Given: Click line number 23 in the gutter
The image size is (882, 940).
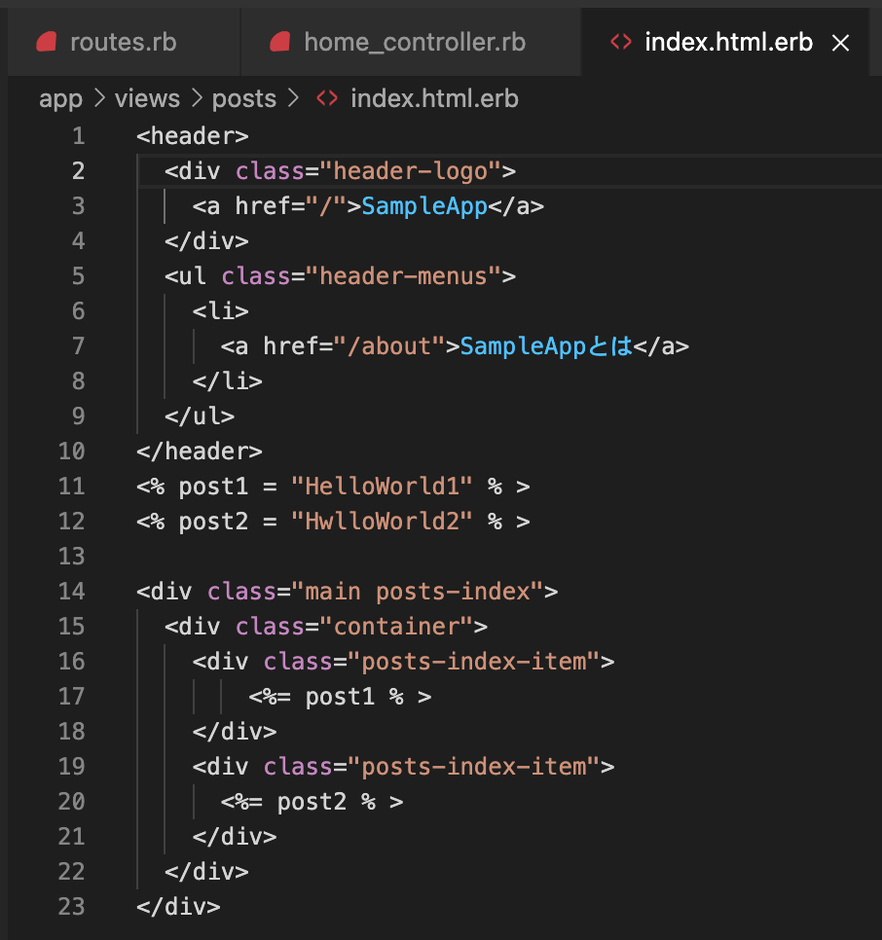Looking at the screenshot, I should click(x=72, y=907).
